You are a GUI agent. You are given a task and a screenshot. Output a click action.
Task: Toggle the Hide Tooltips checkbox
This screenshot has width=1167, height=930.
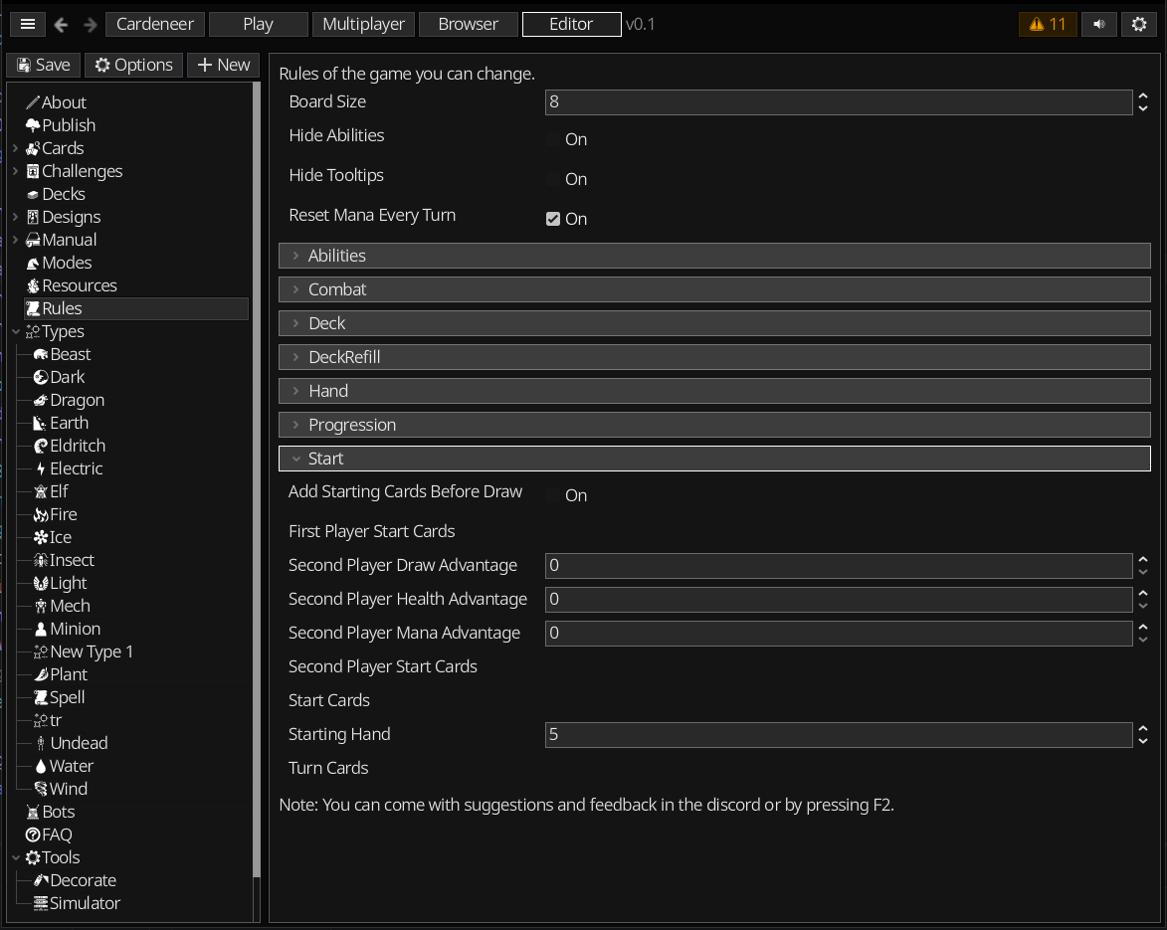click(x=553, y=179)
